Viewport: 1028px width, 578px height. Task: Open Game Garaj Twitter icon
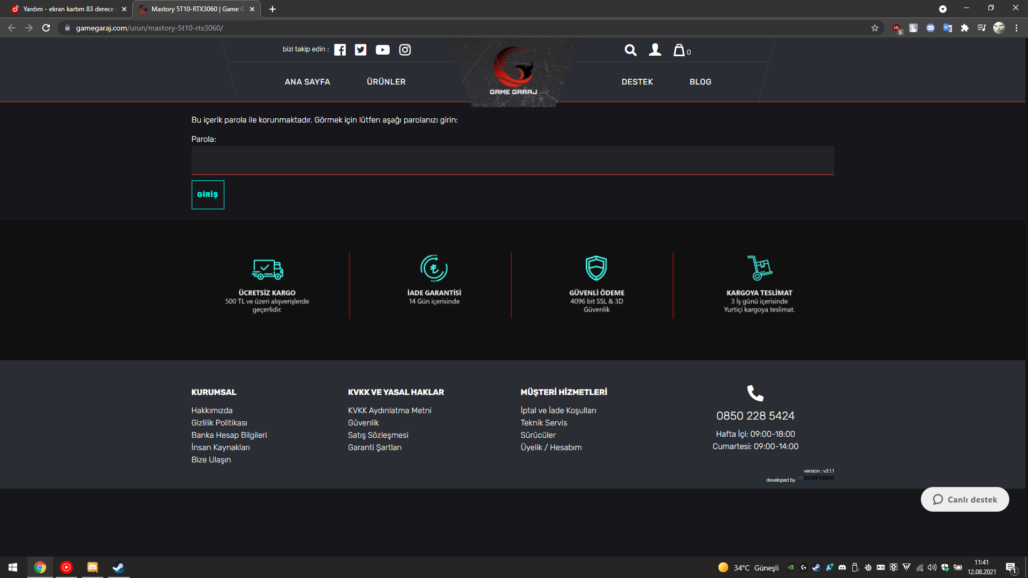tap(361, 50)
